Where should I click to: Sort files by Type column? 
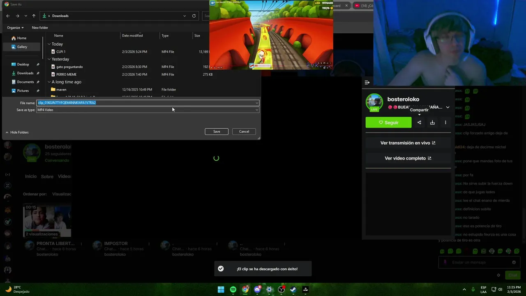click(x=165, y=35)
